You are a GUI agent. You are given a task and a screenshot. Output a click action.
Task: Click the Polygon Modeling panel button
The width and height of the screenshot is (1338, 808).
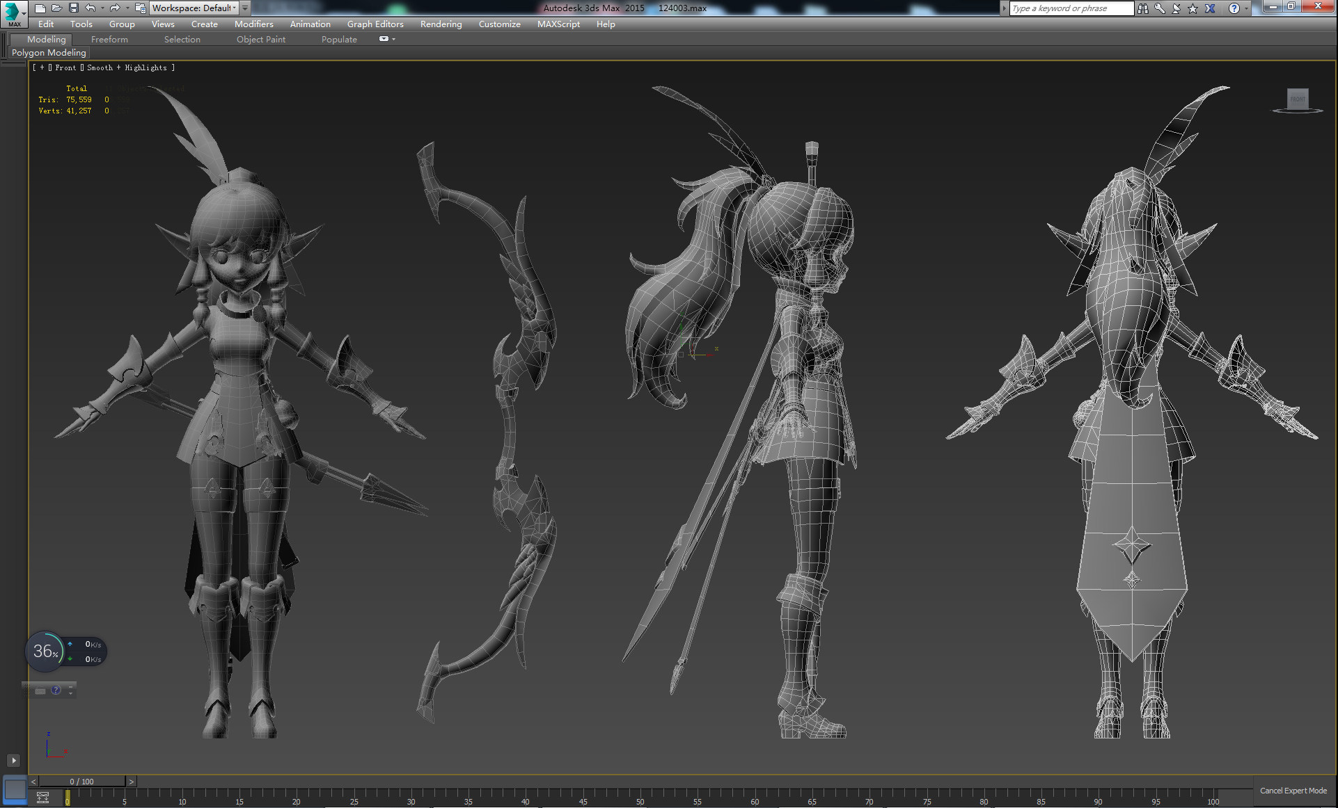coord(49,53)
